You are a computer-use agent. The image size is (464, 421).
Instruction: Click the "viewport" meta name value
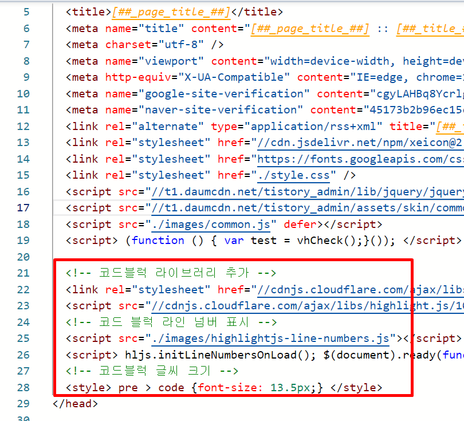[171, 61]
